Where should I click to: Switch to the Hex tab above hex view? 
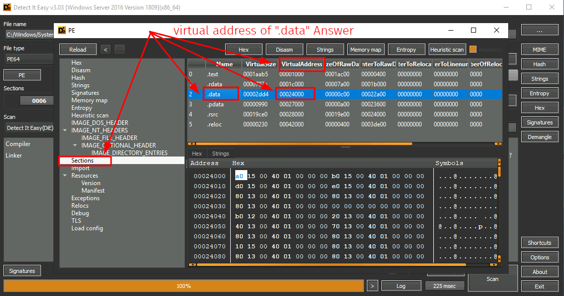tap(197, 154)
